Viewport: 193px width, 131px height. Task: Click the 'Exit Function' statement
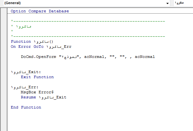[x=37, y=77]
